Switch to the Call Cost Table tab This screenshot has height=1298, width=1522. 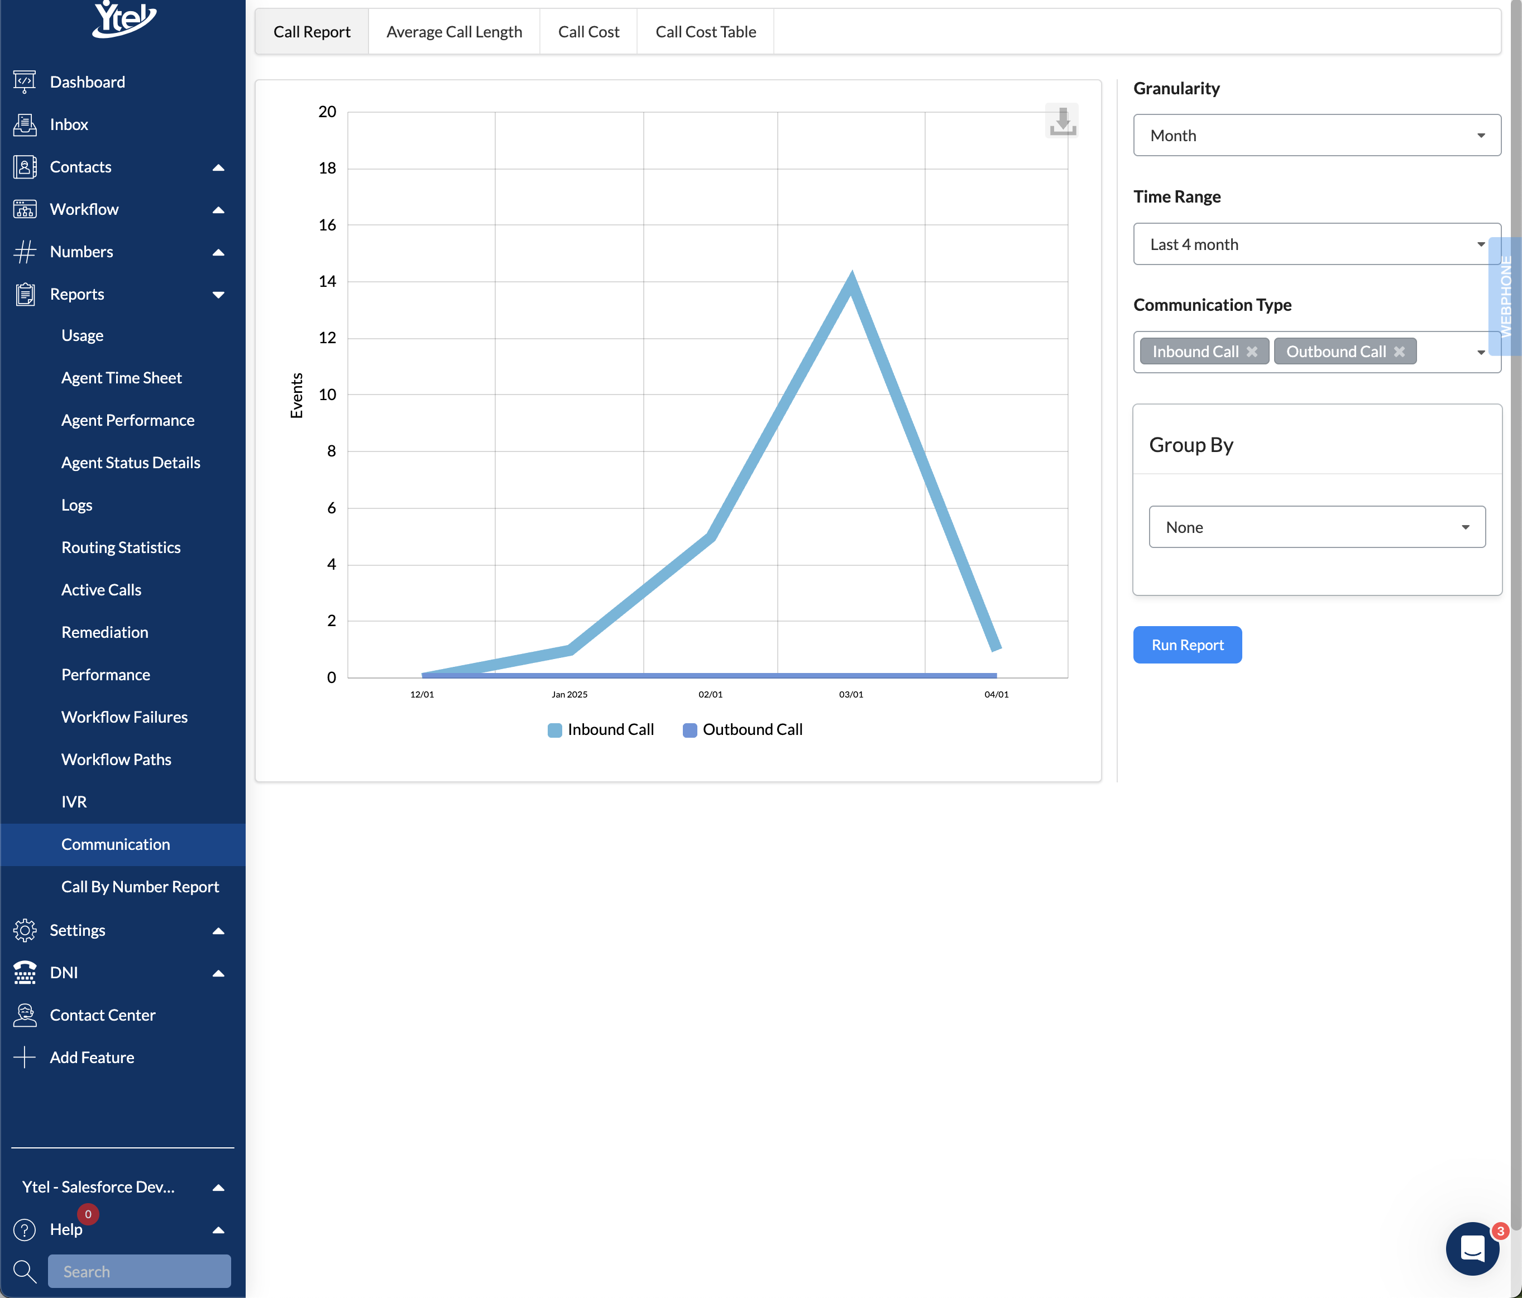(705, 32)
